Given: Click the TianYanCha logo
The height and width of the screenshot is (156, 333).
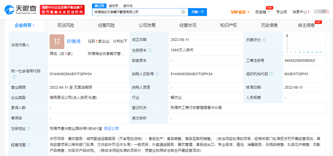Looking at the screenshot, I should tap(21, 9).
